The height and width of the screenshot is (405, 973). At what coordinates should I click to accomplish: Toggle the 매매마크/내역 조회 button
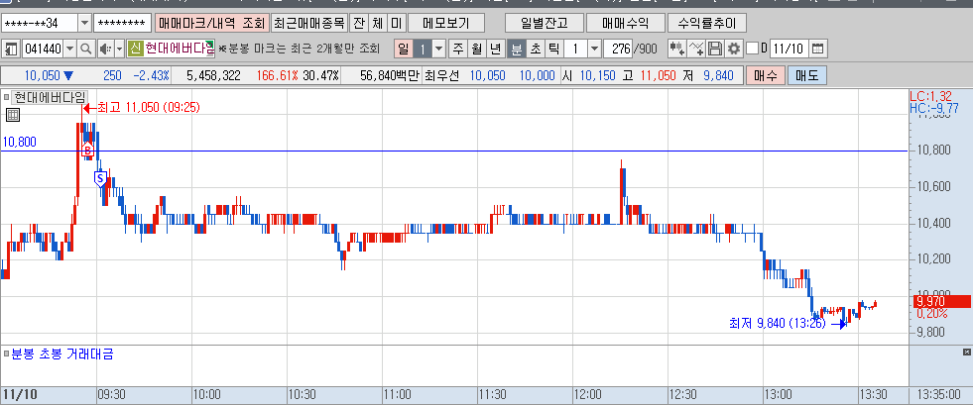click(x=212, y=24)
